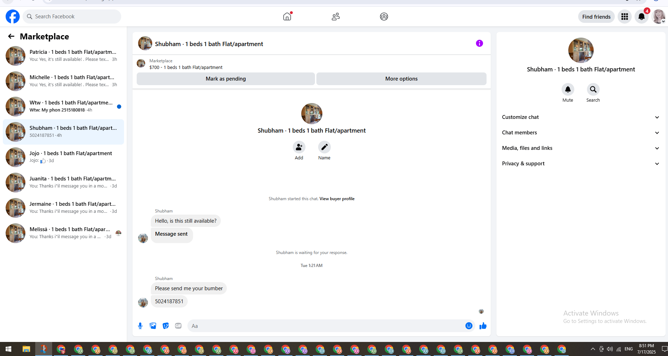The height and width of the screenshot is (356, 668).
Task: Open the Jermaine conversation
Action: tap(63, 208)
